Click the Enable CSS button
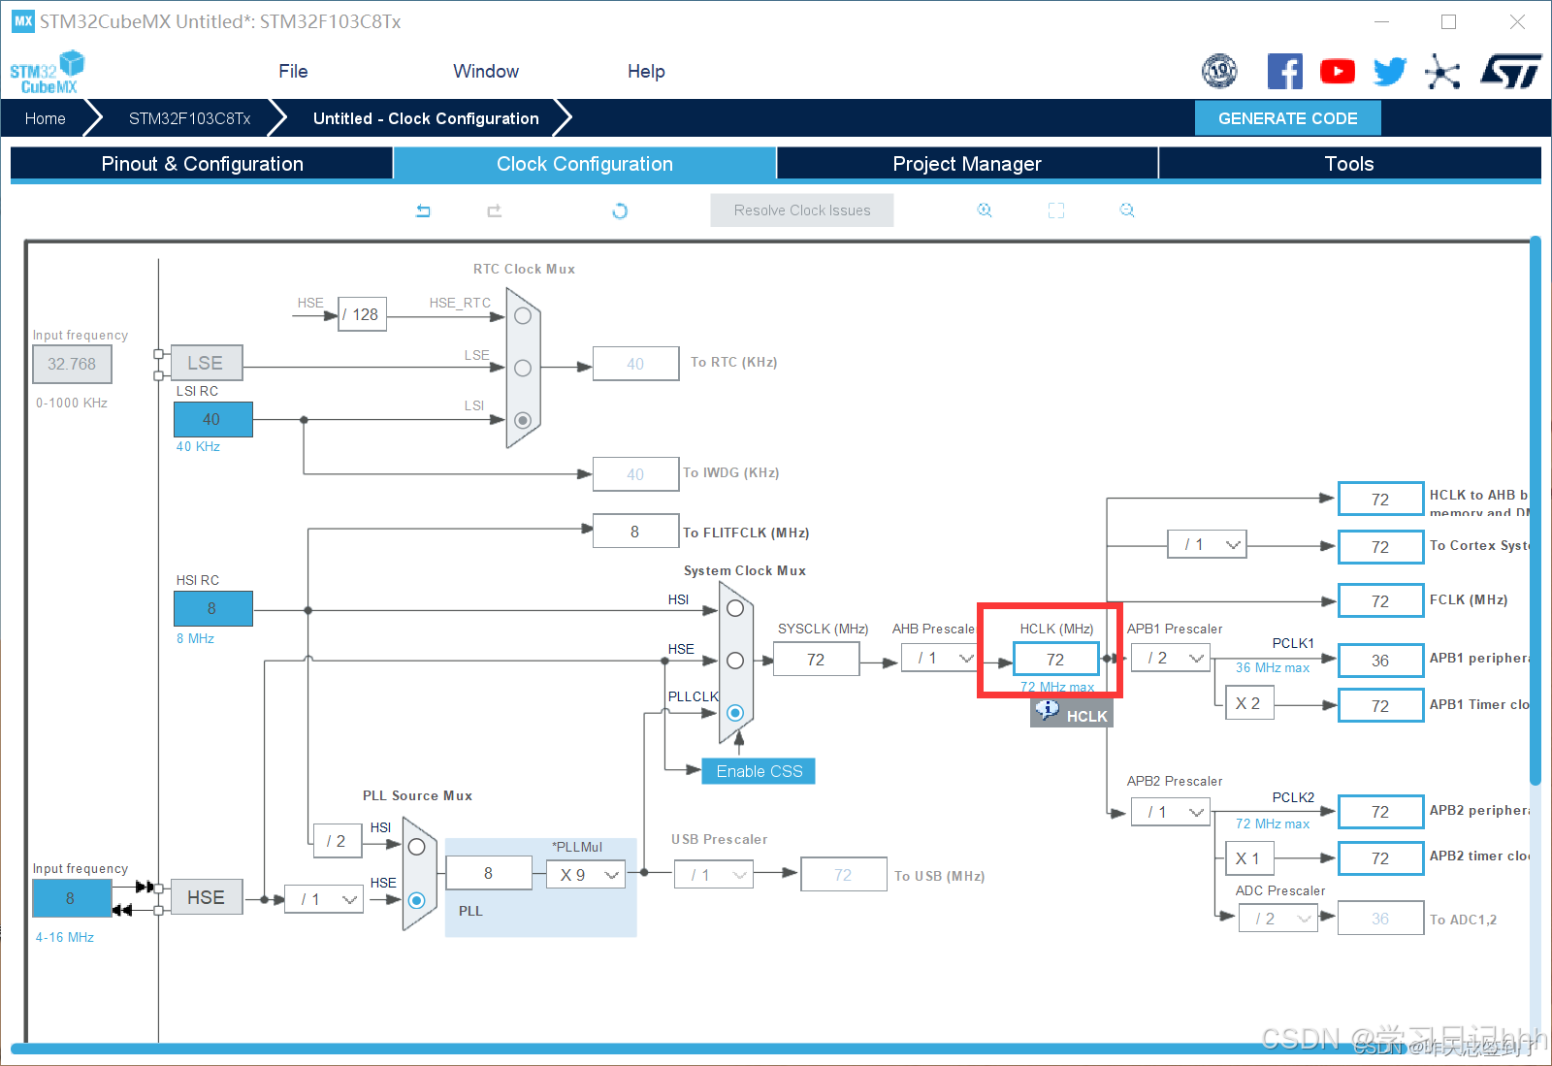This screenshot has width=1552, height=1066. tap(759, 771)
